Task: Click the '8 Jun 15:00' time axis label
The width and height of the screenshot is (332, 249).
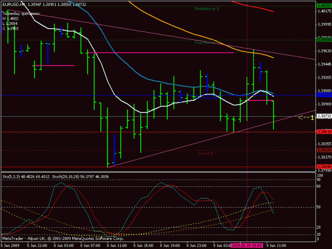Action: coord(143,246)
